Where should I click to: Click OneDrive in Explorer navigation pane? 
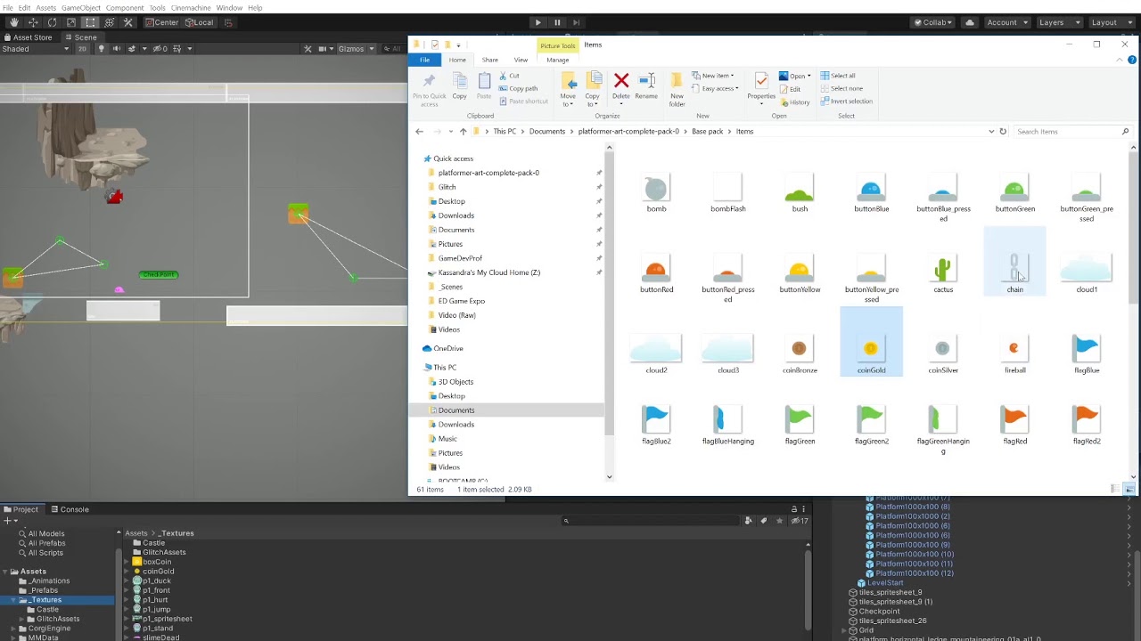pyautogui.click(x=448, y=348)
